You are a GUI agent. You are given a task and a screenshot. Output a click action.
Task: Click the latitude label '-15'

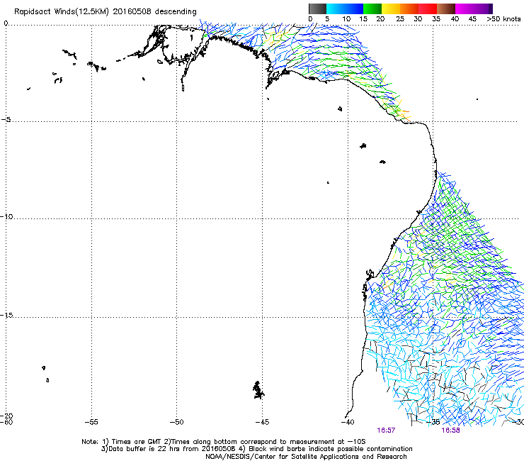coord(6,315)
